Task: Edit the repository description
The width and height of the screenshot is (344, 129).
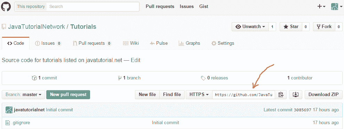Action: 136,60
